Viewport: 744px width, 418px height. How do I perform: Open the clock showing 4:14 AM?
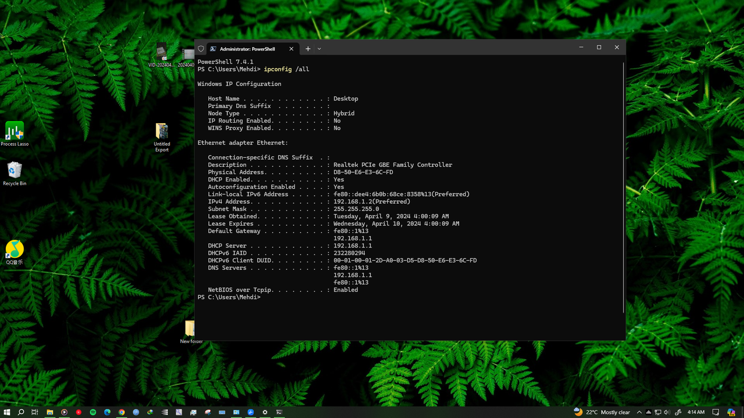pyautogui.click(x=696, y=412)
